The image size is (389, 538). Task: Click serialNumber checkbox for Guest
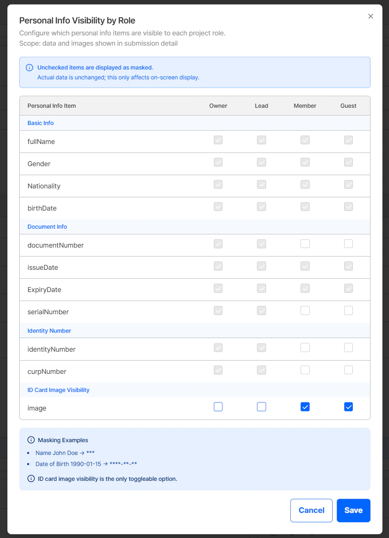(349, 311)
